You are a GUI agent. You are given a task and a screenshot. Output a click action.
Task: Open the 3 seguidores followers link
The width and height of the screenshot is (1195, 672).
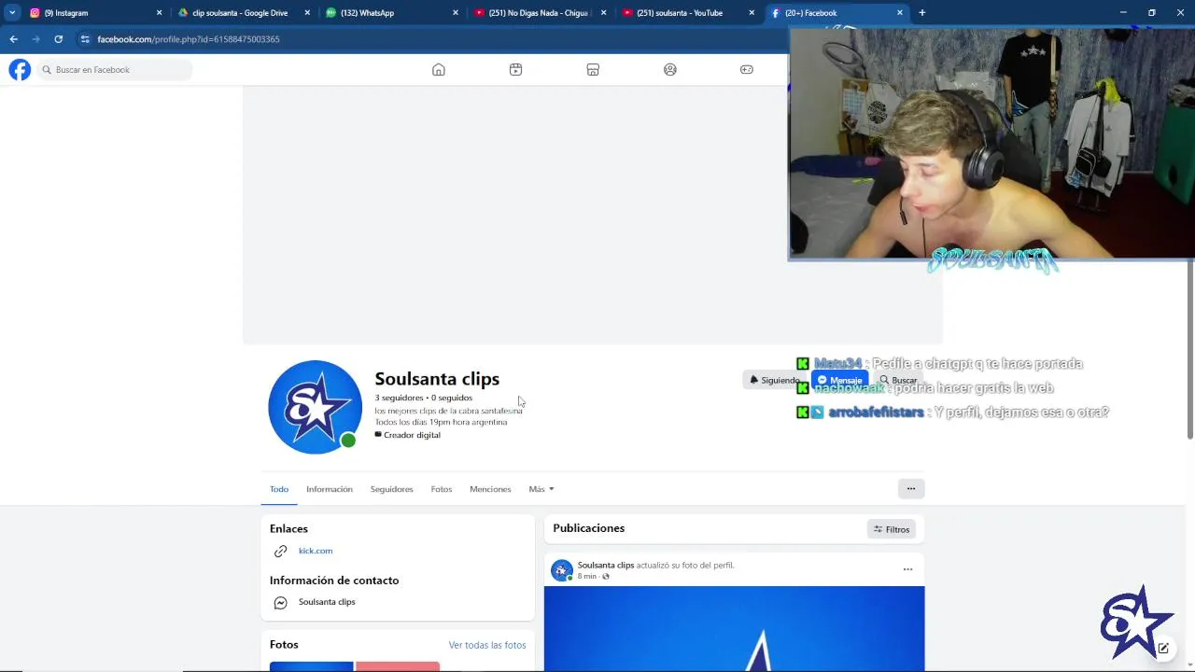point(400,398)
